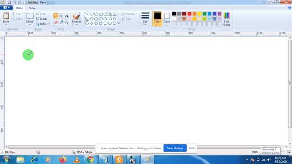Image resolution: width=292 pixels, height=164 pixels.
Task: Click the vertical scrollbar down arrow
Action: pos(290,143)
